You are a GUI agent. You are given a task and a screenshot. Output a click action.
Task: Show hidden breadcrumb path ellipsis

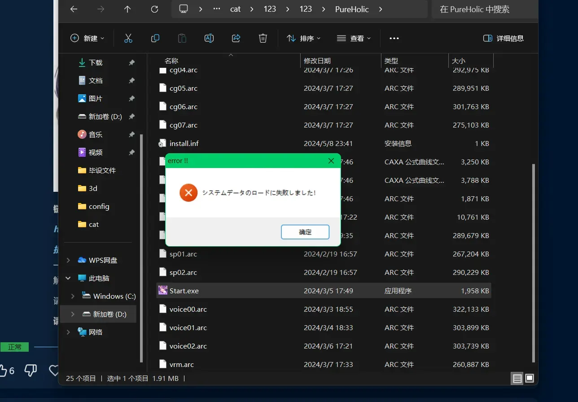pos(217,9)
